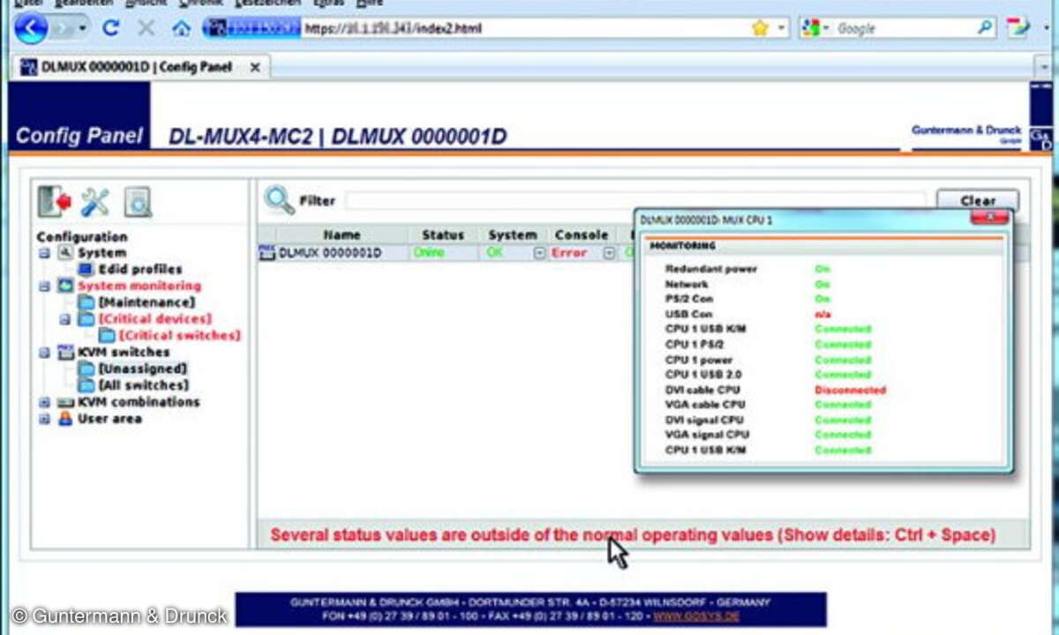
Task: Click the Google search engine icon
Action: coord(811,28)
